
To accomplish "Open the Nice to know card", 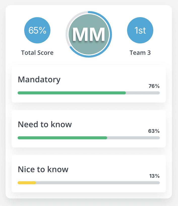I will tap(89, 174).
